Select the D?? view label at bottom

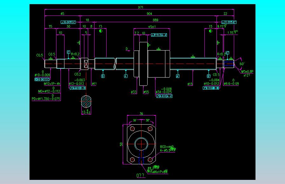click(140, 175)
